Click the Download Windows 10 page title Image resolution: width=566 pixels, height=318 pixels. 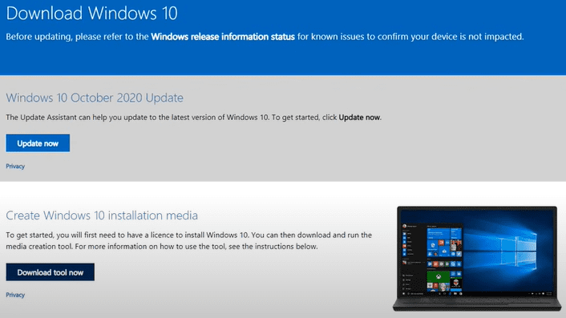coord(91,14)
